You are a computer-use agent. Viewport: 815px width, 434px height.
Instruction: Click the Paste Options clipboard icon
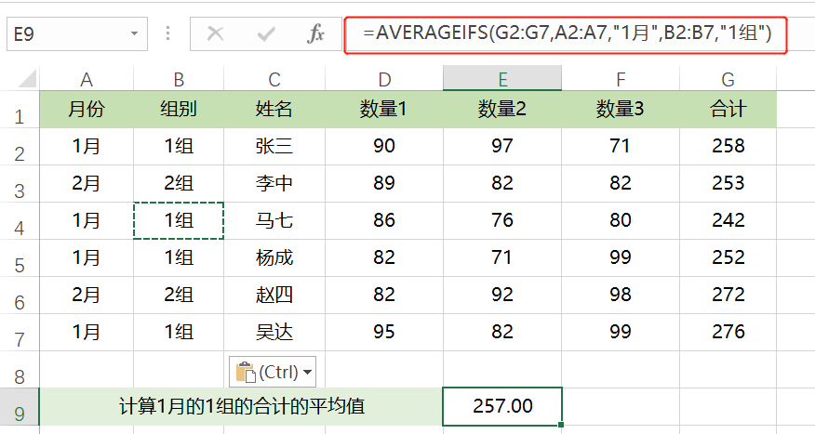click(x=245, y=373)
